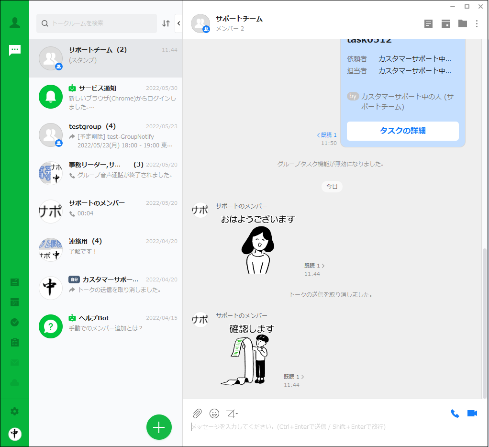
Task: Collapse the chat room list panel
Action: pyautogui.click(x=178, y=23)
